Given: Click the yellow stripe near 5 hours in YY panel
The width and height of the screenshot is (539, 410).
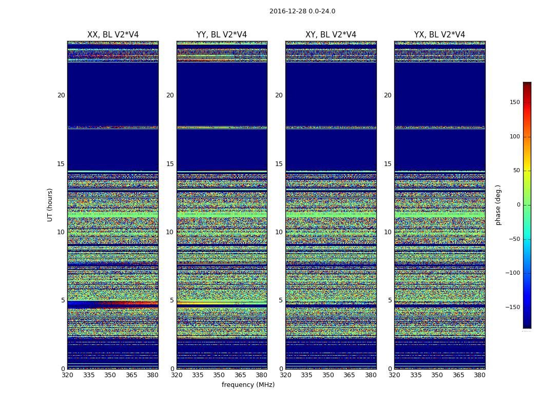Looking at the screenshot, I should (222, 303).
